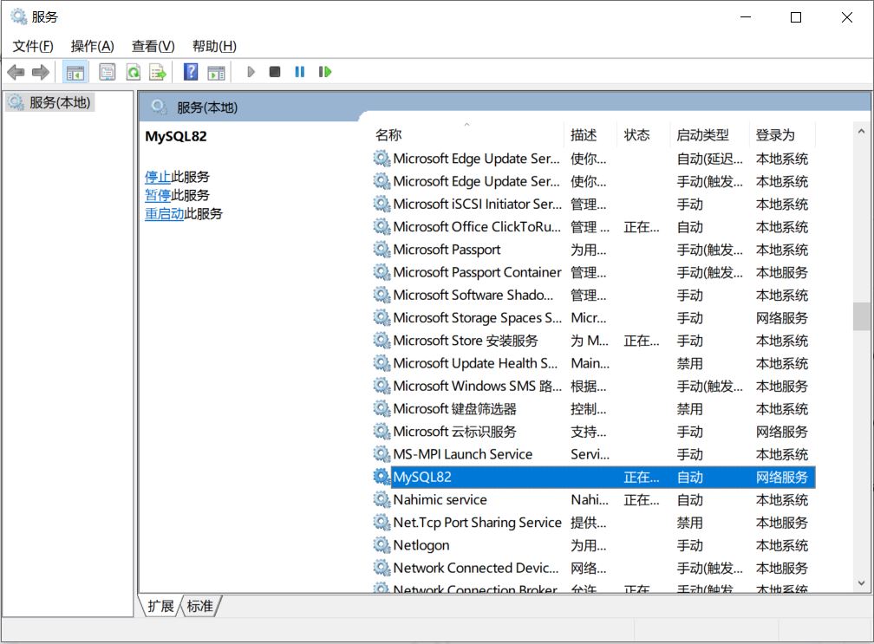Click gear icon beside Net.Tcp Port Sharing Service

click(x=382, y=523)
